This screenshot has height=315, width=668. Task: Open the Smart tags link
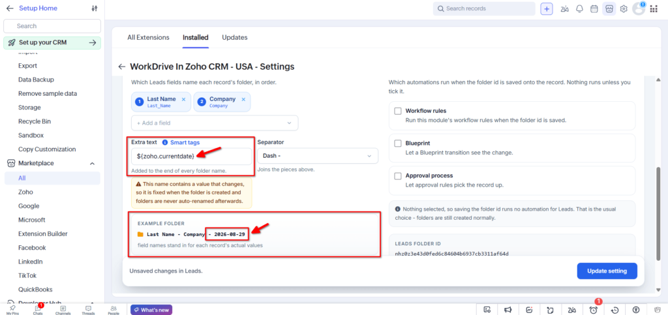point(185,143)
